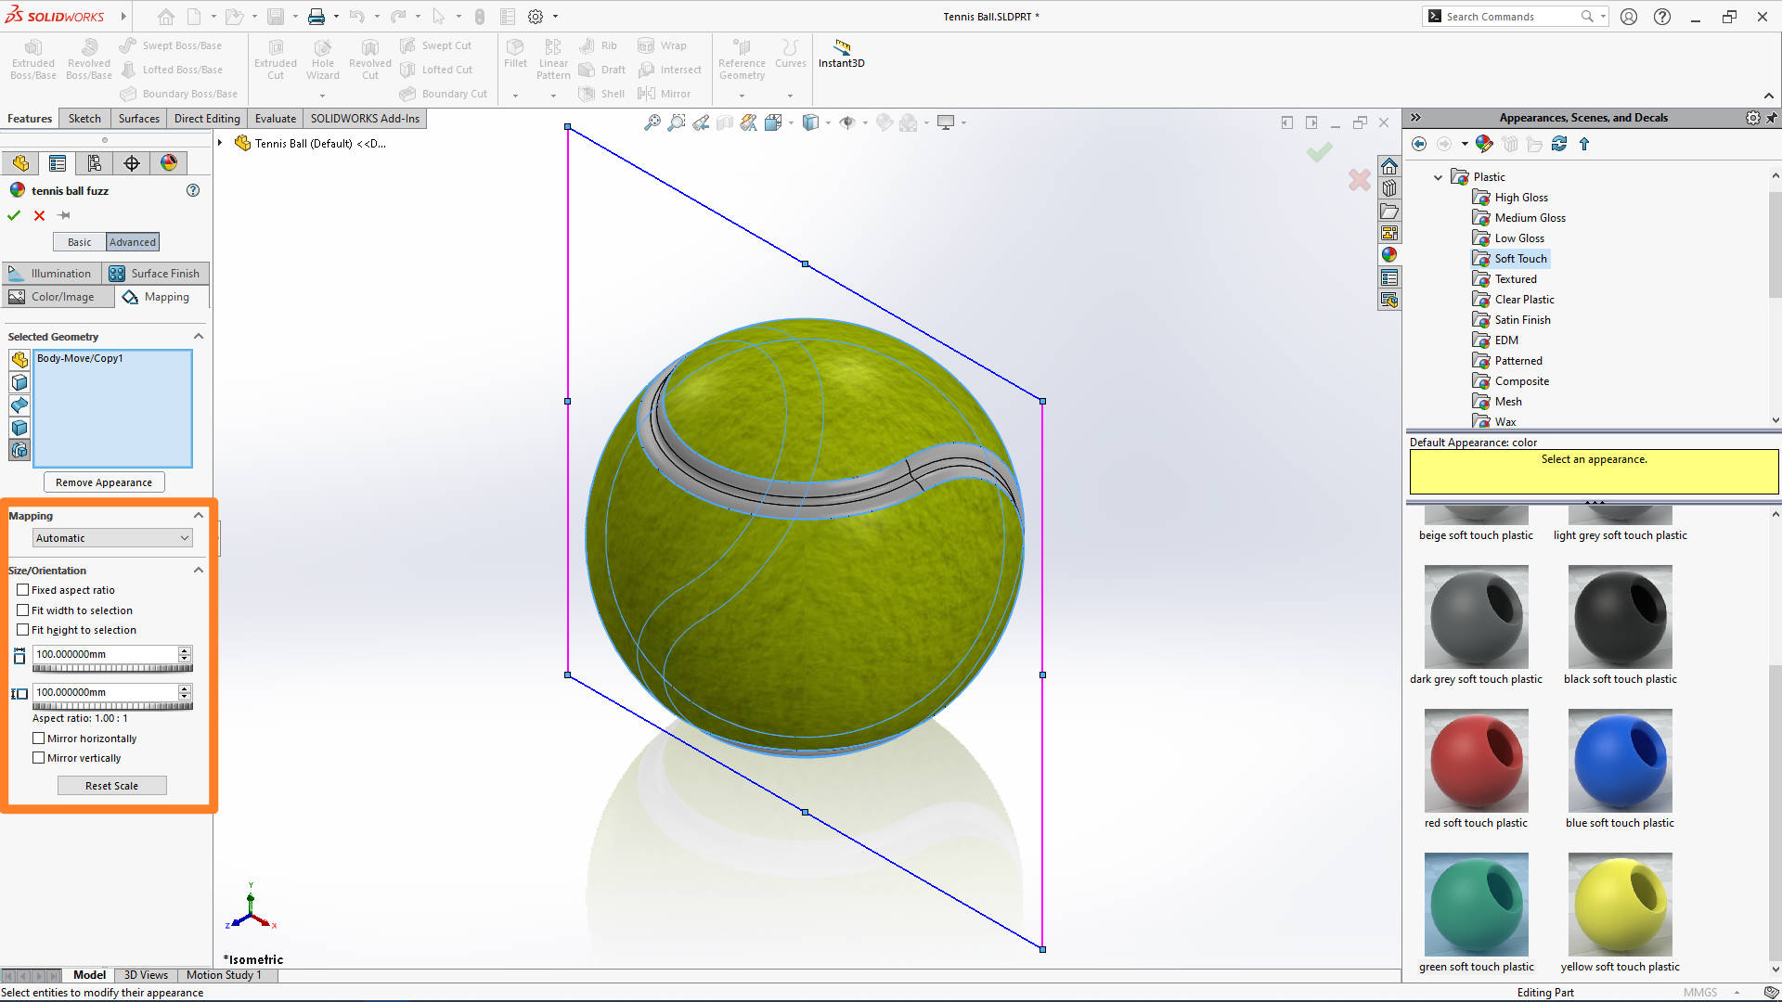Launch Instant3D from the ribbon
1782x1002 pixels.
pyautogui.click(x=841, y=56)
